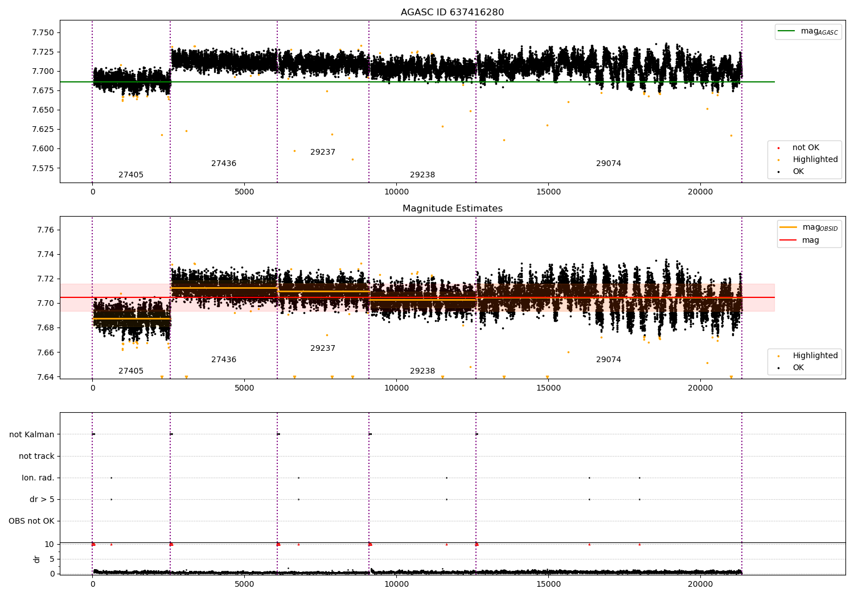Click obsid label 27436 in the Magnitude Estimates plot
Screen dimensions: 854x597
224,360
